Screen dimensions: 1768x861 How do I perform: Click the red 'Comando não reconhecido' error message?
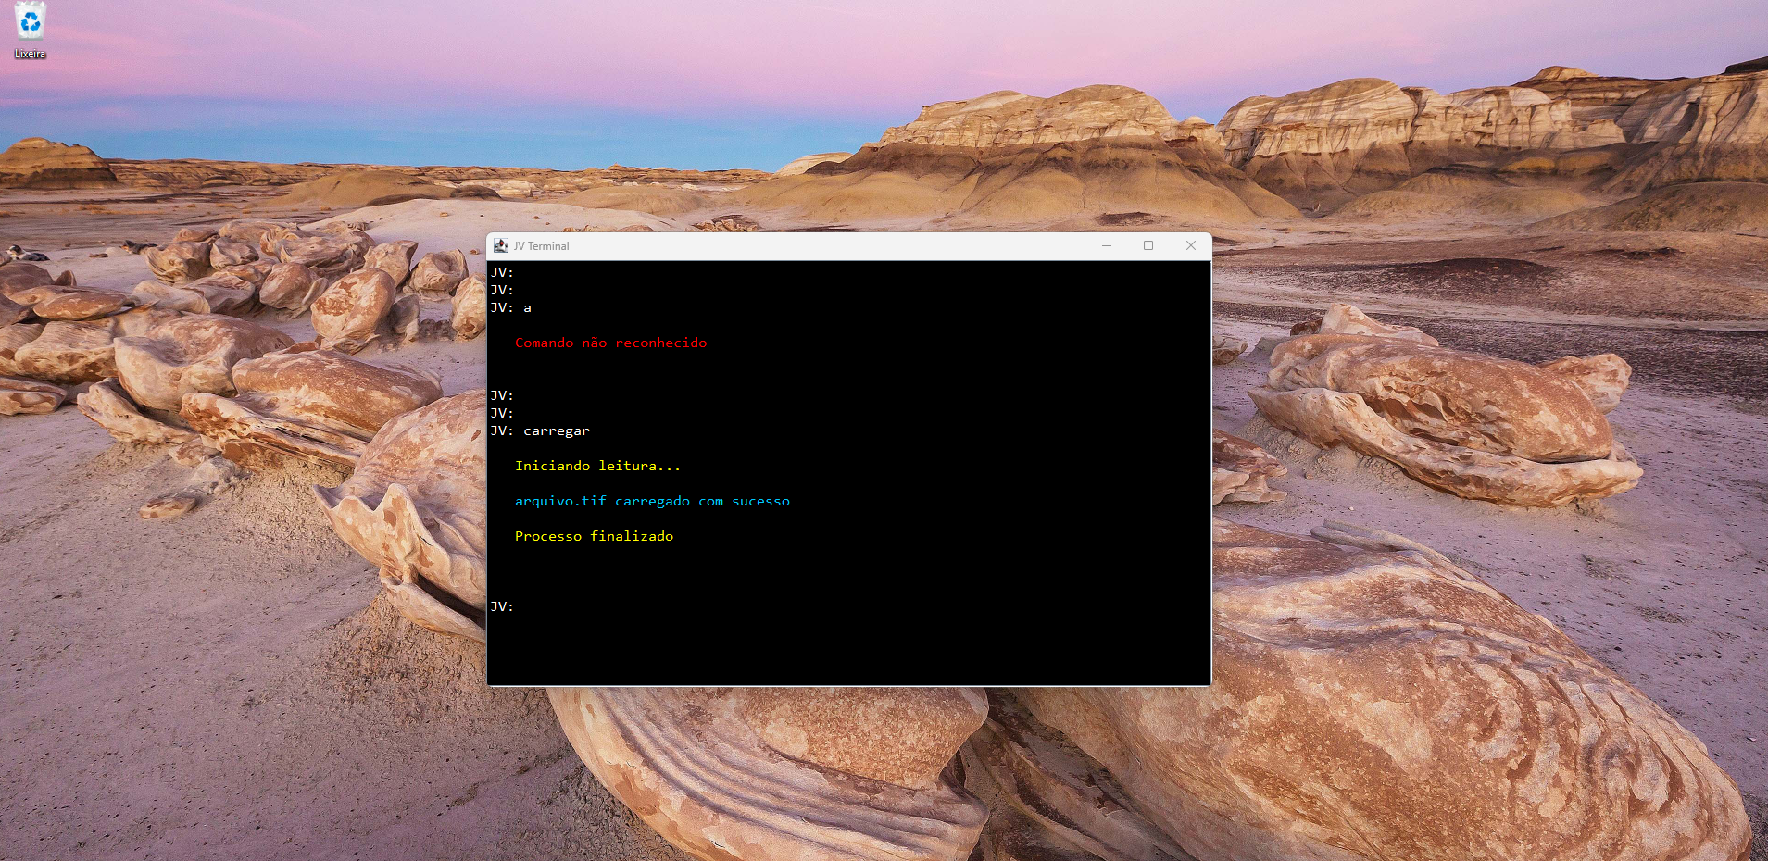[610, 343]
